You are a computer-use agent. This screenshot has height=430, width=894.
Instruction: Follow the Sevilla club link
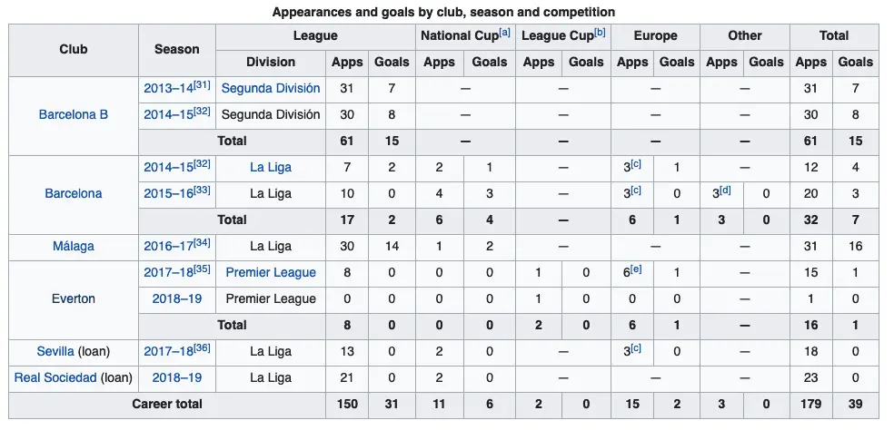(55, 351)
